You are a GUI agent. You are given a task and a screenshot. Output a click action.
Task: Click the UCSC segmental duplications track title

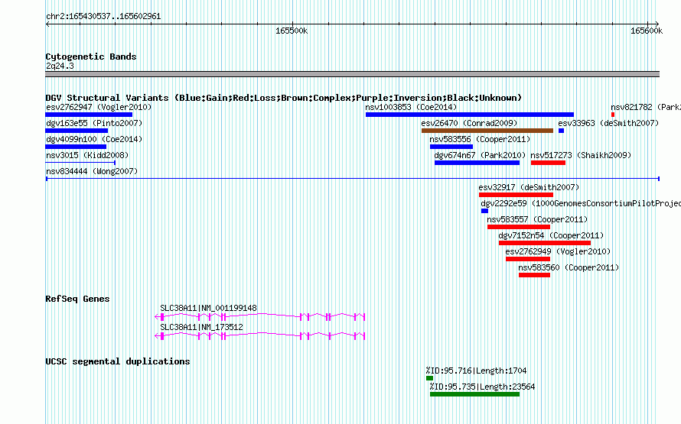point(118,361)
